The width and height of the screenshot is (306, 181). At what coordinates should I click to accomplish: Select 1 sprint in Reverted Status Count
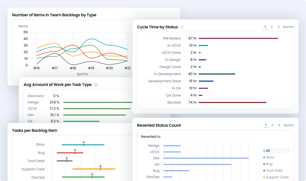click(x=266, y=125)
